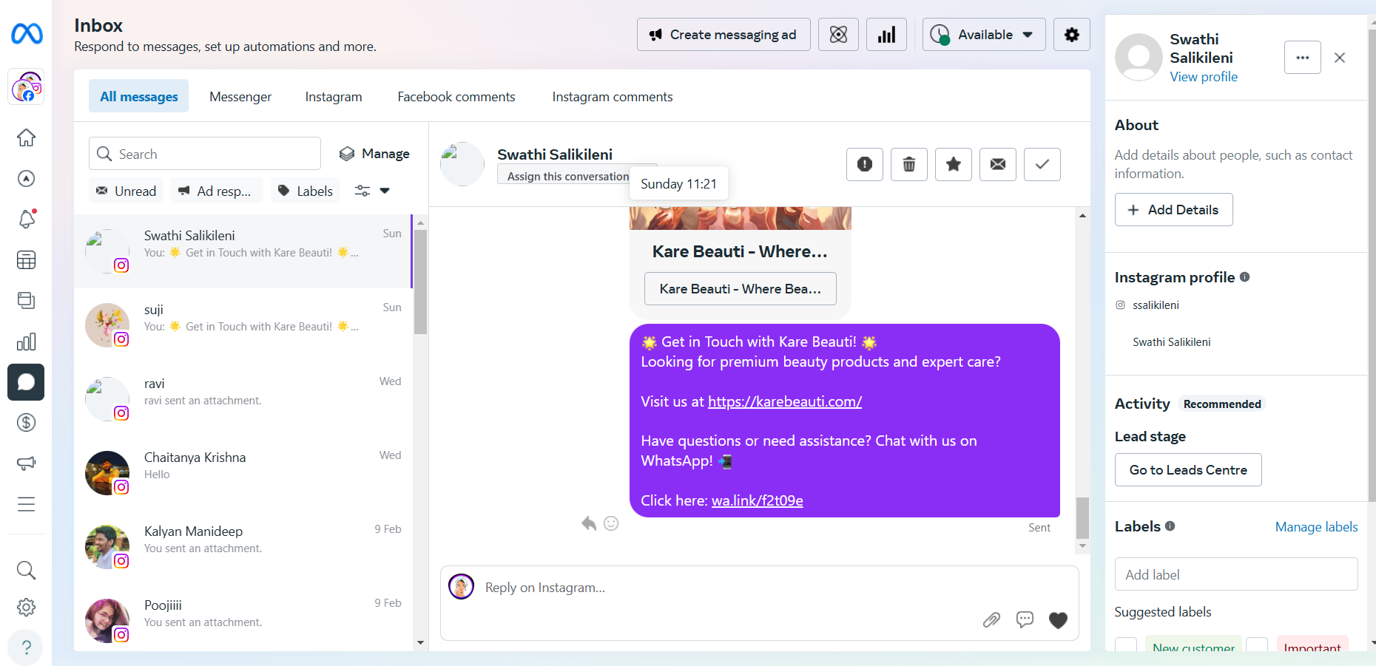Open saved replies speech bubble icon
The image size is (1376, 666).
[1025, 619]
